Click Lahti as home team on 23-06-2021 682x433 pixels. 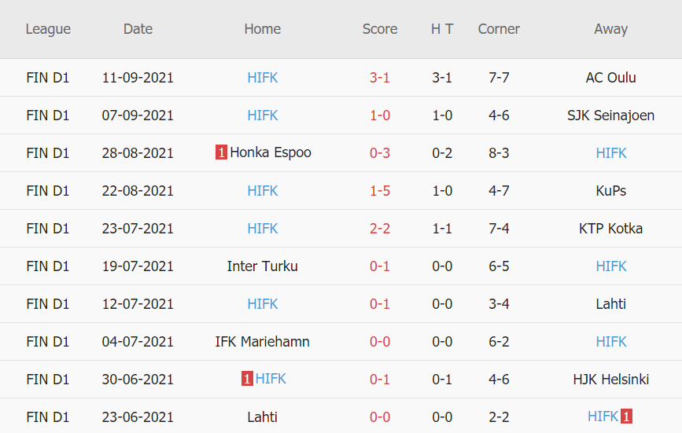(263, 416)
